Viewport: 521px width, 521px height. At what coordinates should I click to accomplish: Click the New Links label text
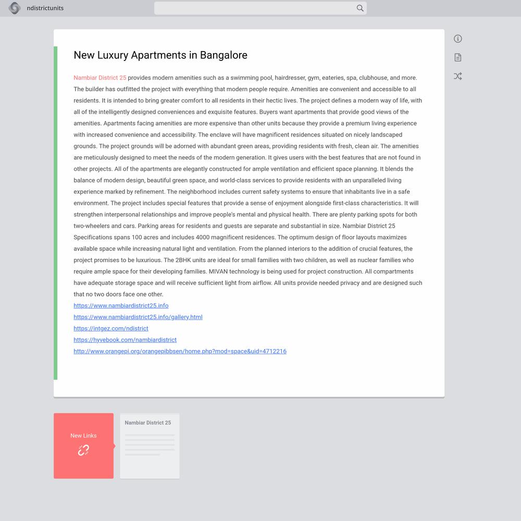point(83,436)
